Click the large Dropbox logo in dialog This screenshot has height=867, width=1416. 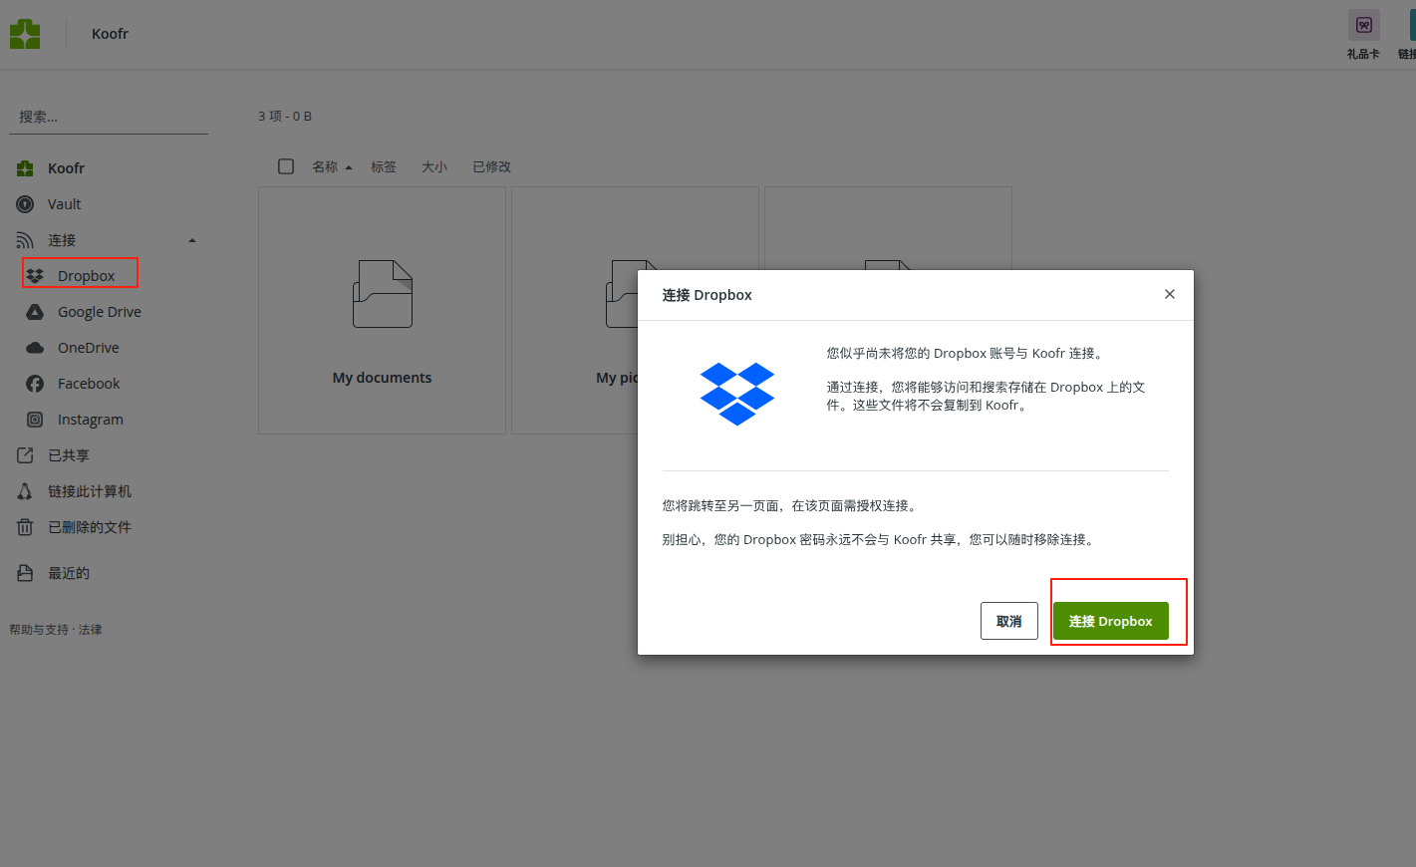737,394
